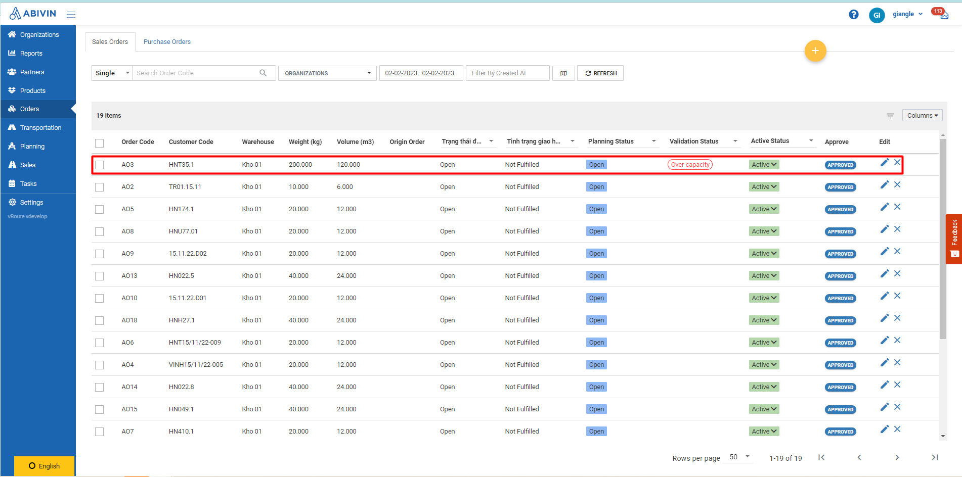Delete order AO18 with X icon
The image size is (962, 477).
tap(897, 318)
